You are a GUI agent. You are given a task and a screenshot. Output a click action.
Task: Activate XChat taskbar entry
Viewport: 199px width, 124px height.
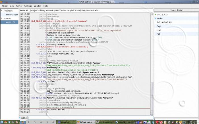point(86,122)
